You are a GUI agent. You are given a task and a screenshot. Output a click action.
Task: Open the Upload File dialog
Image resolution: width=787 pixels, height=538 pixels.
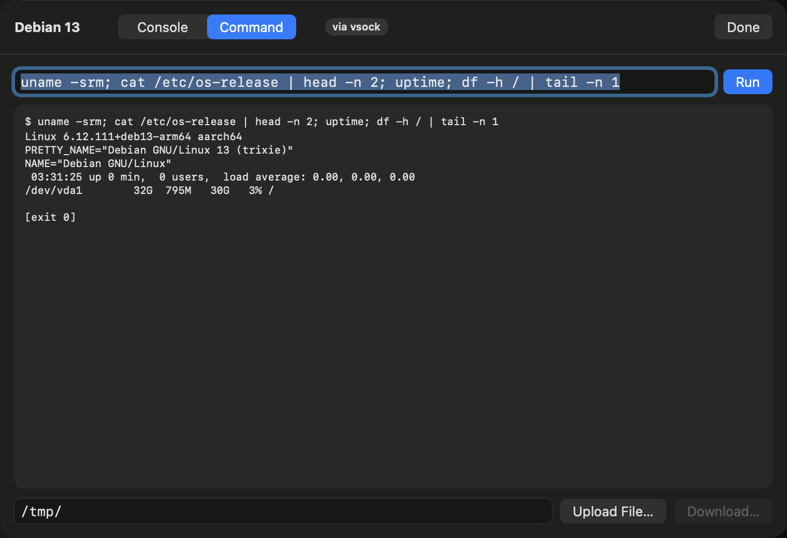click(x=613, y=511)
